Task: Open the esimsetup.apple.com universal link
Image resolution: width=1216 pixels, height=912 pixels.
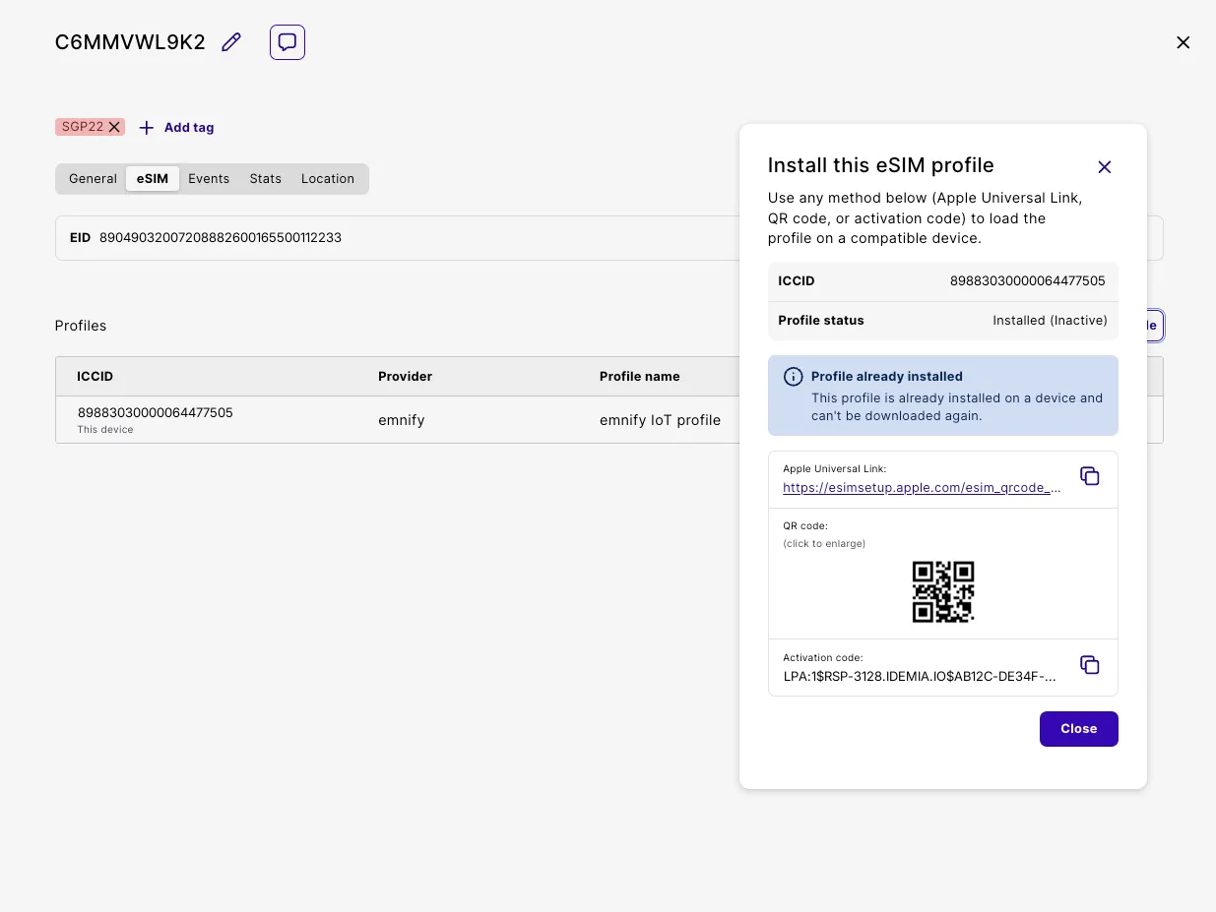Action: click(x=923, y=487)
